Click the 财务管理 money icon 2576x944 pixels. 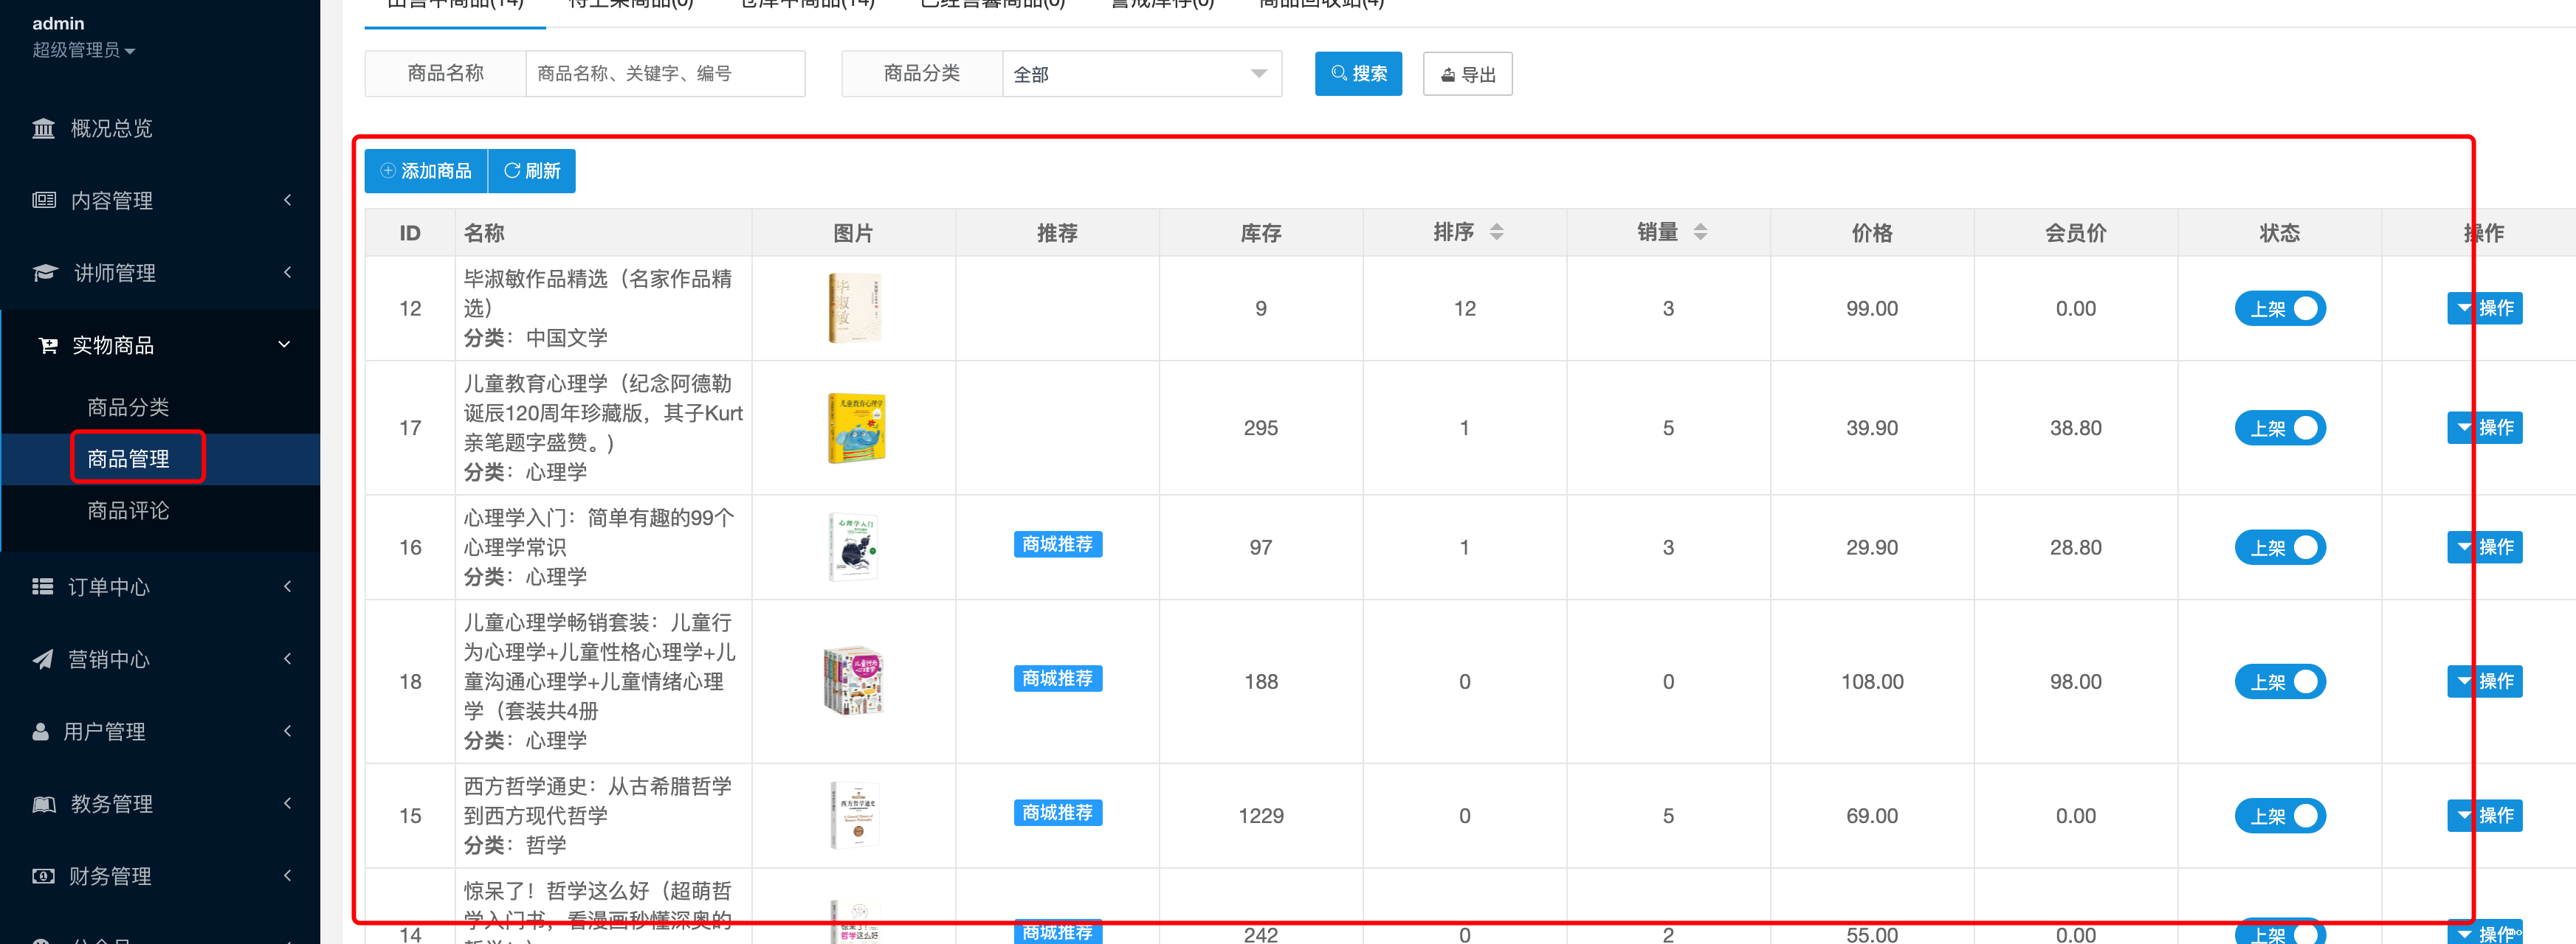tap(43, 876)
